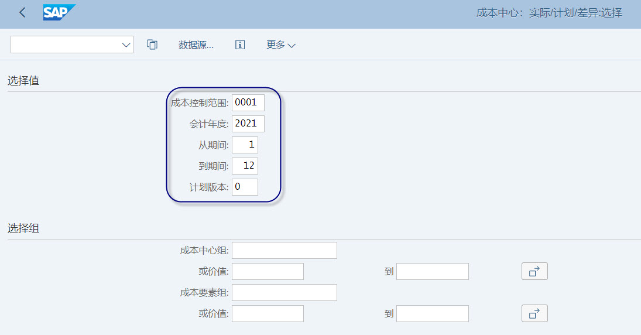Viewport: 641px width, 335px height.
Task: Click the SAP logo
Action: tap(59, 12)
